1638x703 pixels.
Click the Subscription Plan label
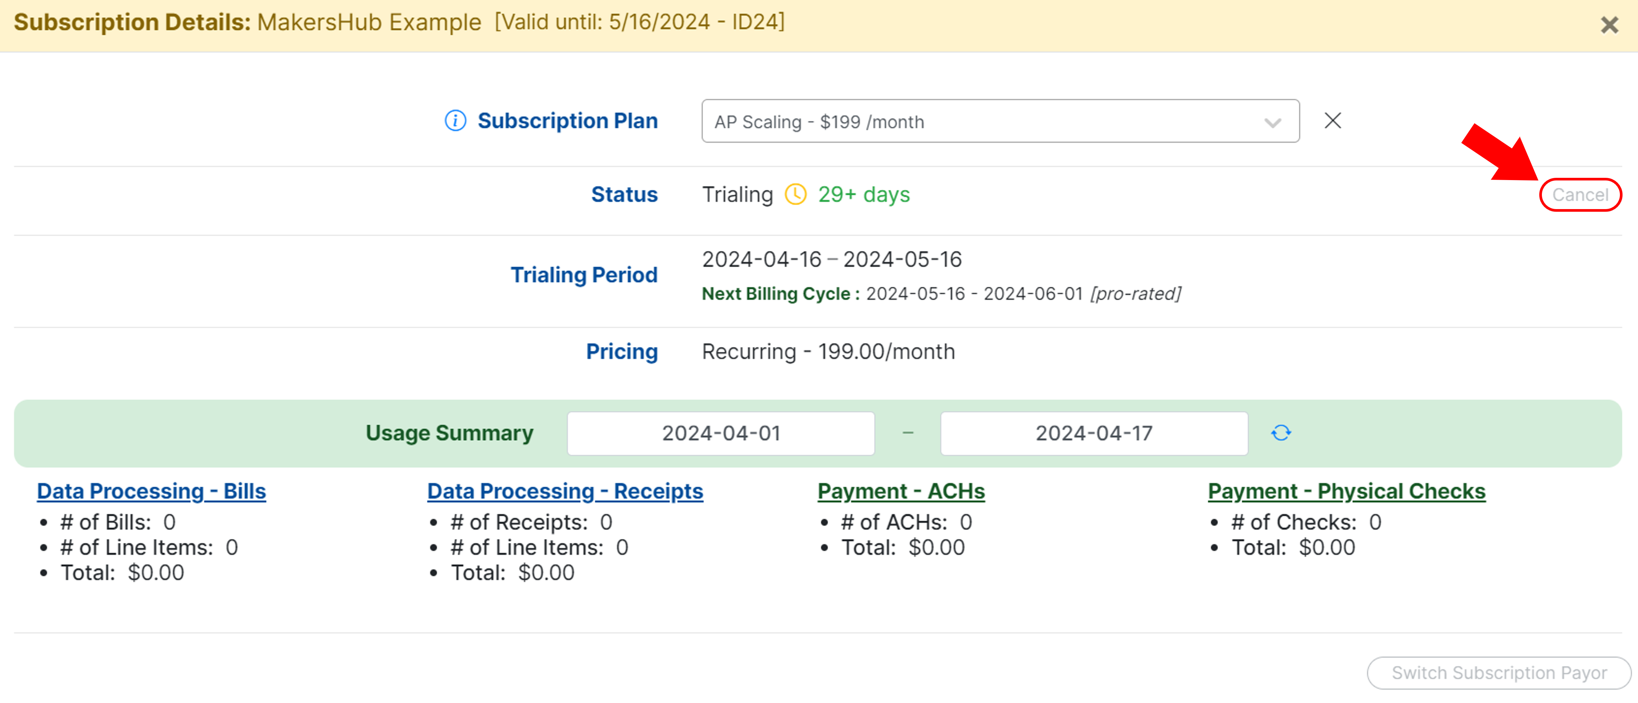[567, 121]
